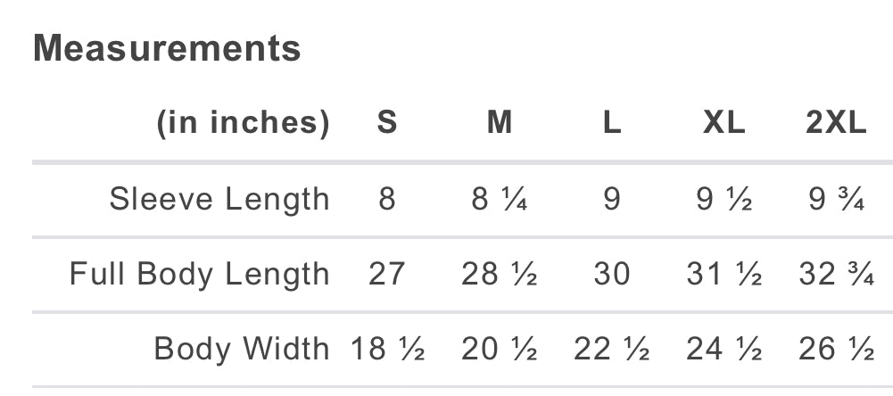Viewport: 893px width, 396px height.
Task: Click Sleeve Length value 9 ¾ for 2XL
Action: point(836,199)
